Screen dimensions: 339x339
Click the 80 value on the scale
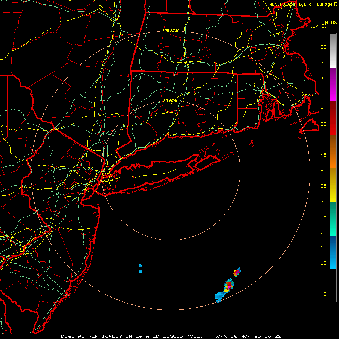point(324,47)
